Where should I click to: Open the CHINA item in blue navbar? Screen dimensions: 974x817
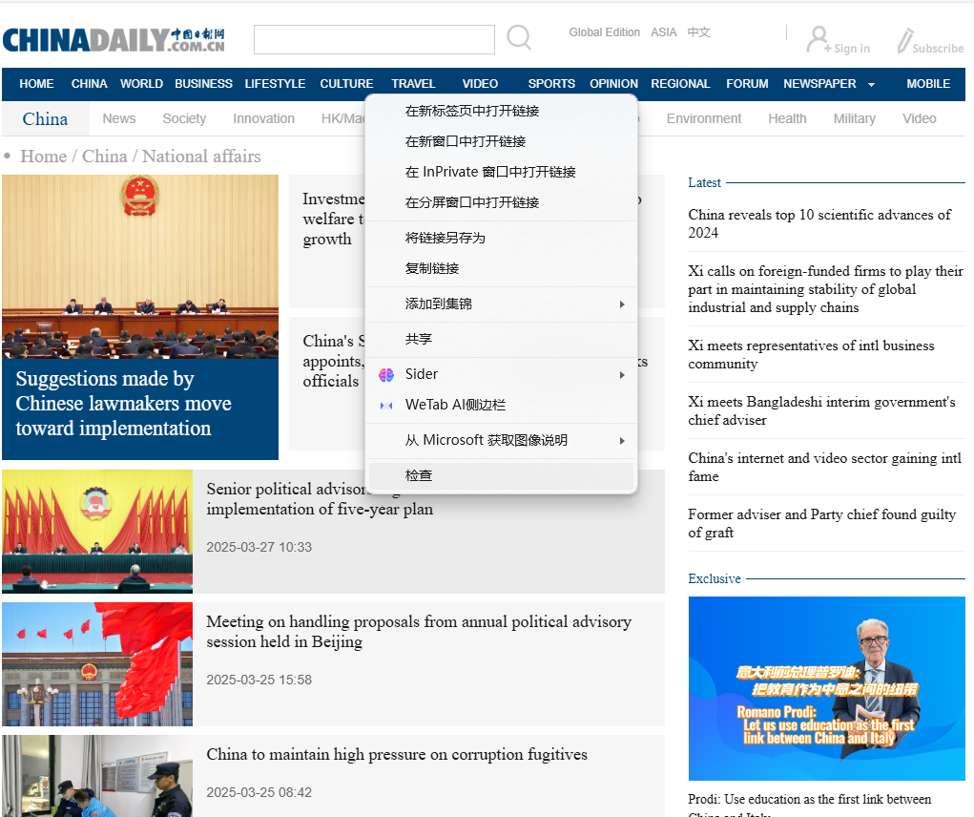89,84
